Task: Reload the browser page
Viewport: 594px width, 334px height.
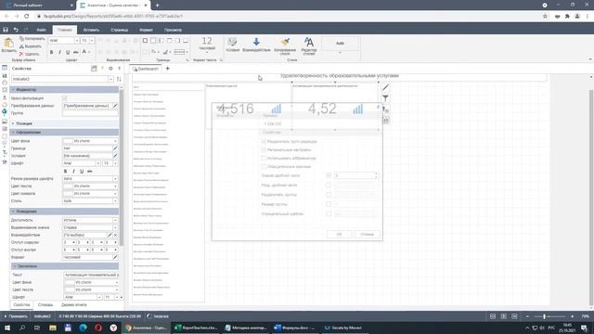Action: 27,17
